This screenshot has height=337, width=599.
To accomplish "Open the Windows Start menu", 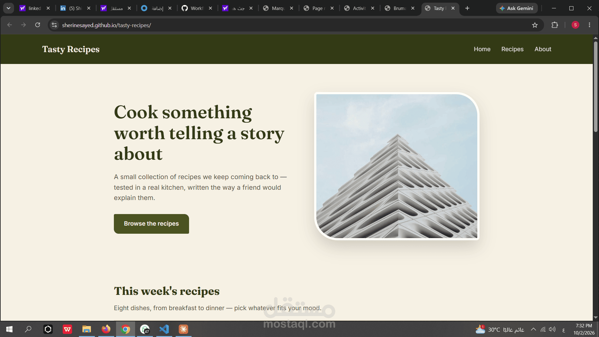I will (9, 329).
